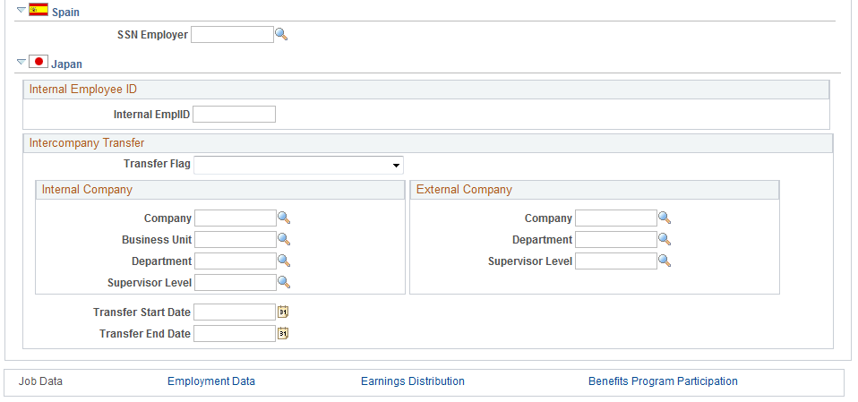
Task: Click the Internal EmplID input field
Action: 234,115
